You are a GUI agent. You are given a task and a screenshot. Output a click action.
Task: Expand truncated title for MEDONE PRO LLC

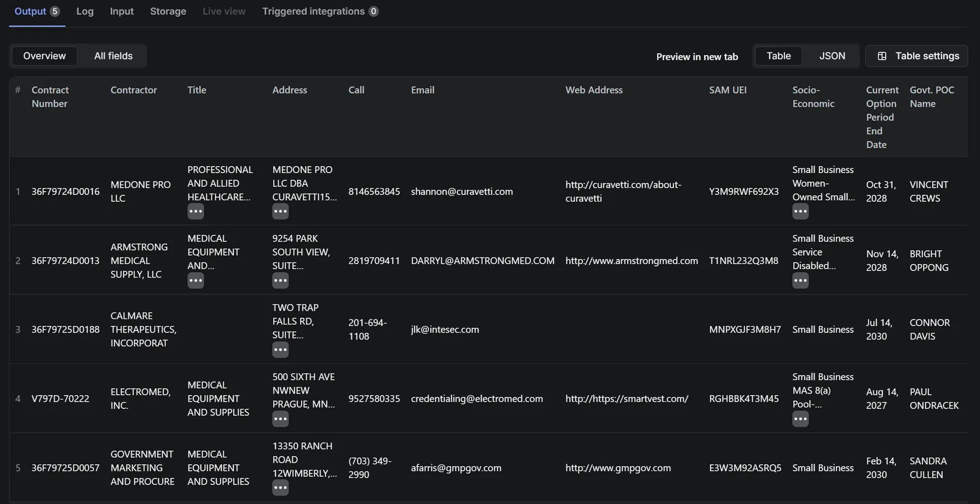point(195,211)
